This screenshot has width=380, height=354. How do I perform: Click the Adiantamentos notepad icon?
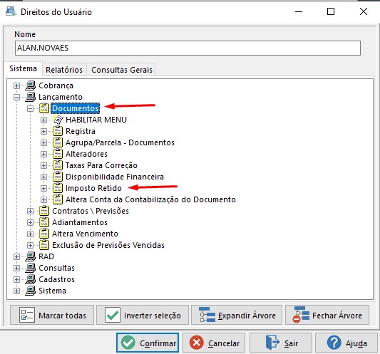point(44,222)
